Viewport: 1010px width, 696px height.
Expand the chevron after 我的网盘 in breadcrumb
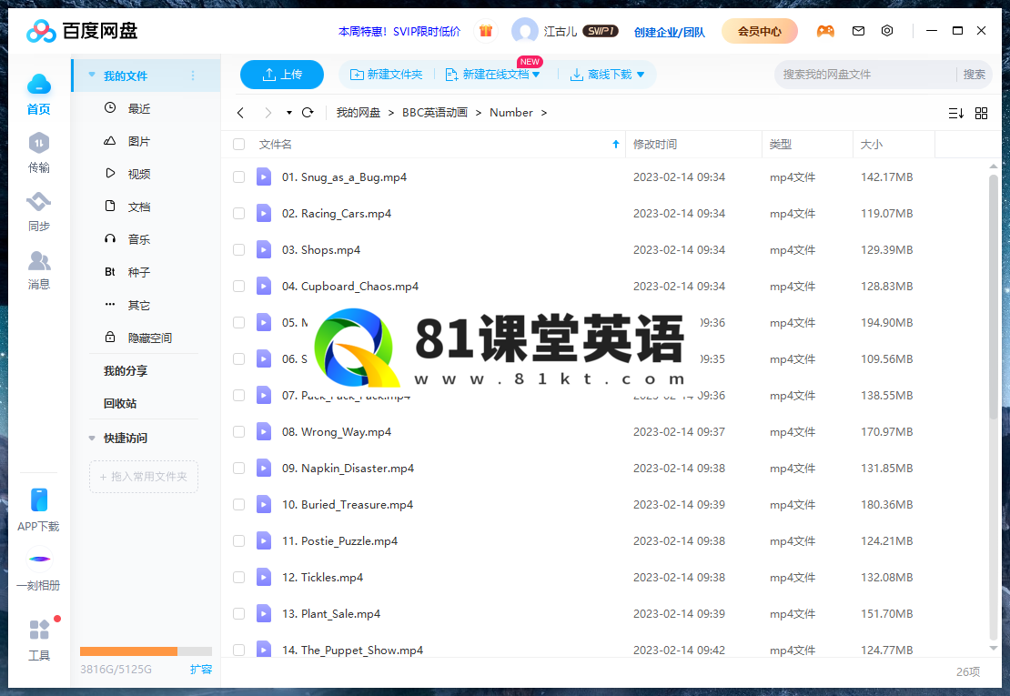coord(391,113)
